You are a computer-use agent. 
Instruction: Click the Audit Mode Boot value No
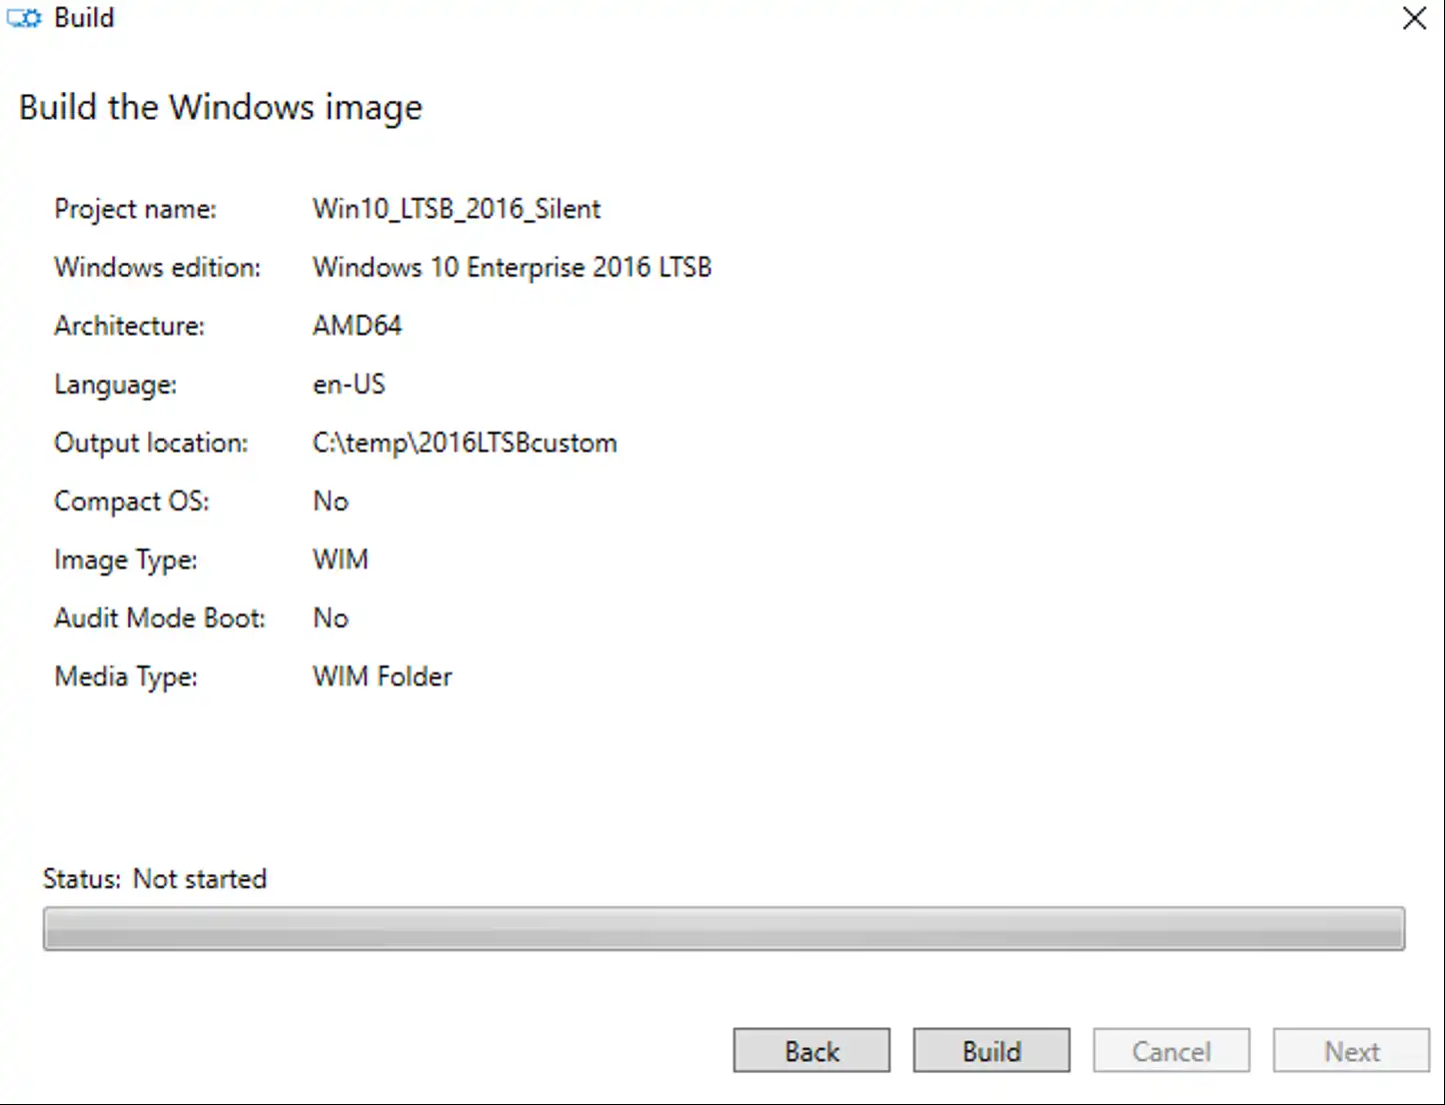[331, 618]
